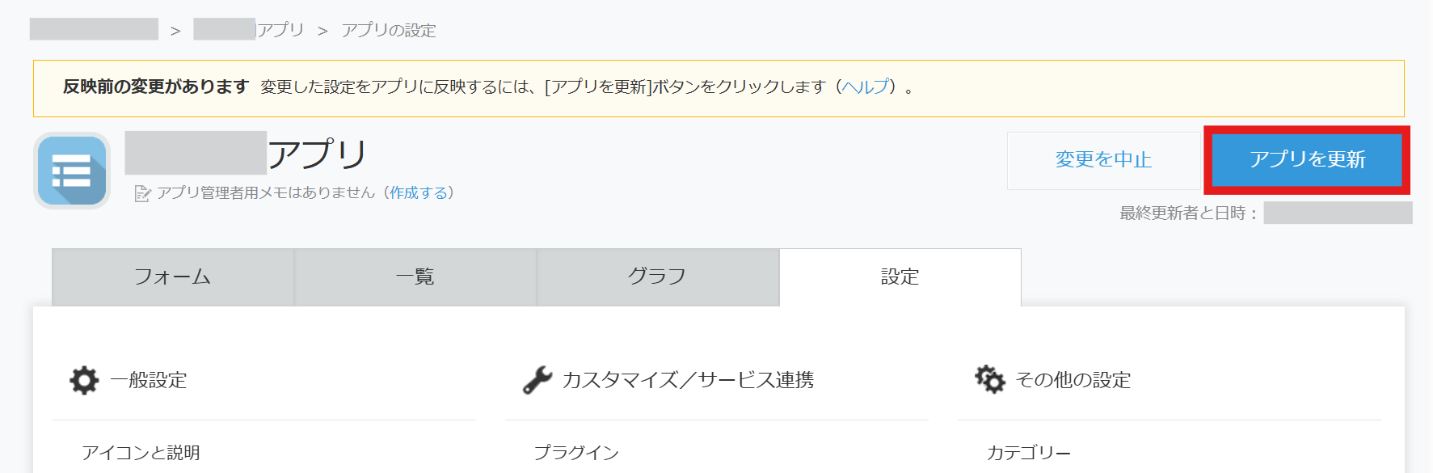1433x473 pixels.
Task: Select the グラフ tab
Action: click(x=657, y=277)
